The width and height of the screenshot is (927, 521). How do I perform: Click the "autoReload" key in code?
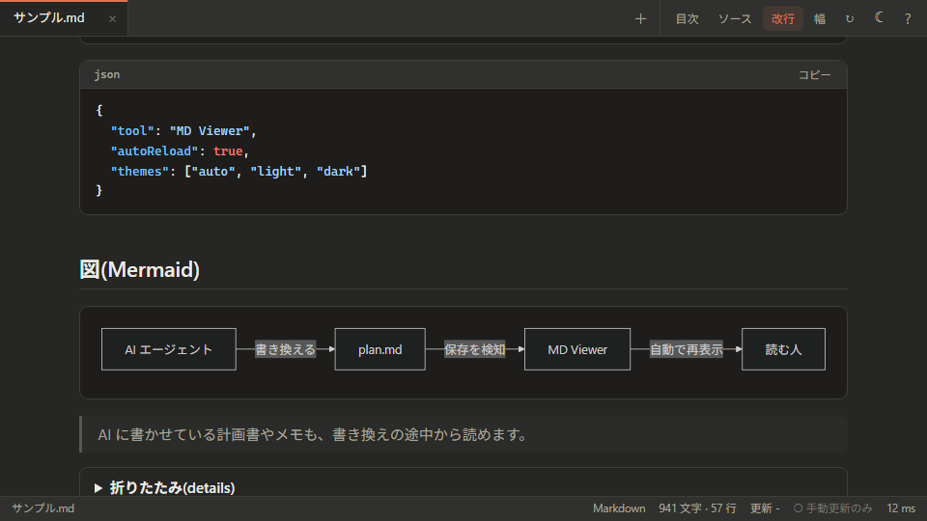point(154,151)
